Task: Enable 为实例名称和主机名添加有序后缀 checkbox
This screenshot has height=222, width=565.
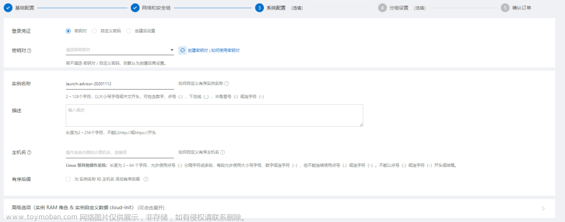Action: pos(68,179)
